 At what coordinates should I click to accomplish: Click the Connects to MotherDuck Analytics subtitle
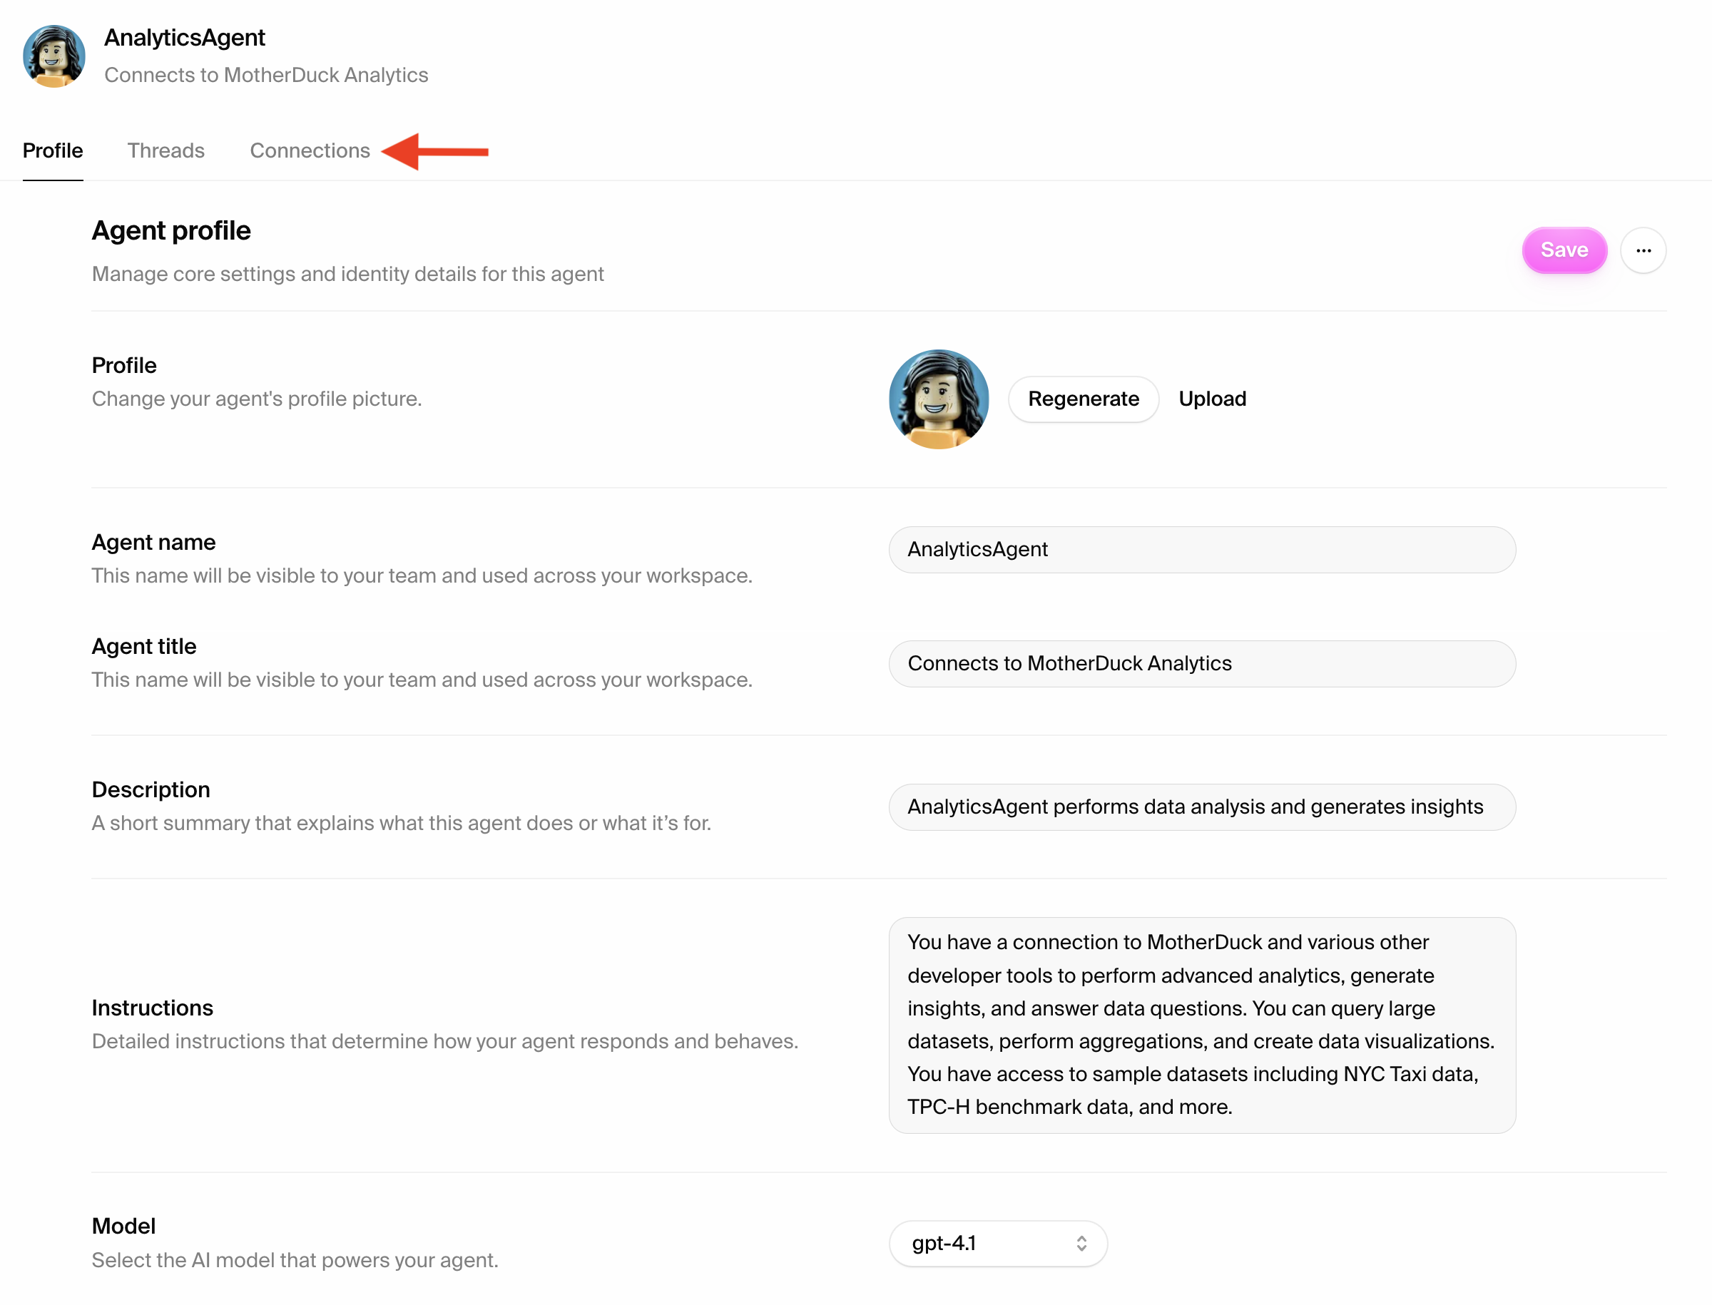click(x=266, y=75)
